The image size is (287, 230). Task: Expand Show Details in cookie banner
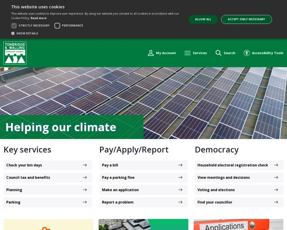[x=27, y=33]
